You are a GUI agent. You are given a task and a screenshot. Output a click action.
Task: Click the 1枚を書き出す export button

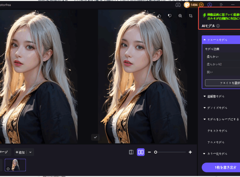pyautogui.click(x=221, y=168)
